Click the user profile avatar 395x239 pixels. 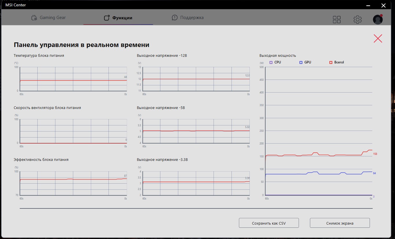(378, 19)
